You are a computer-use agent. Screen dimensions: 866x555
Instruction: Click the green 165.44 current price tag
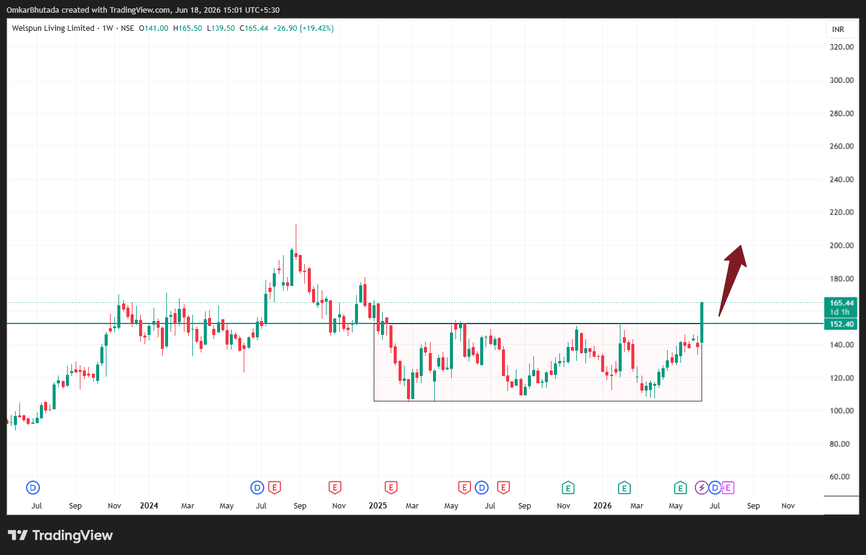tap(841, 307)
